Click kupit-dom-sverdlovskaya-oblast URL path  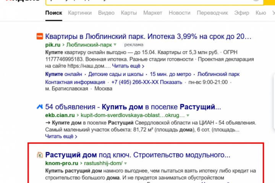(x=133, y=115)
